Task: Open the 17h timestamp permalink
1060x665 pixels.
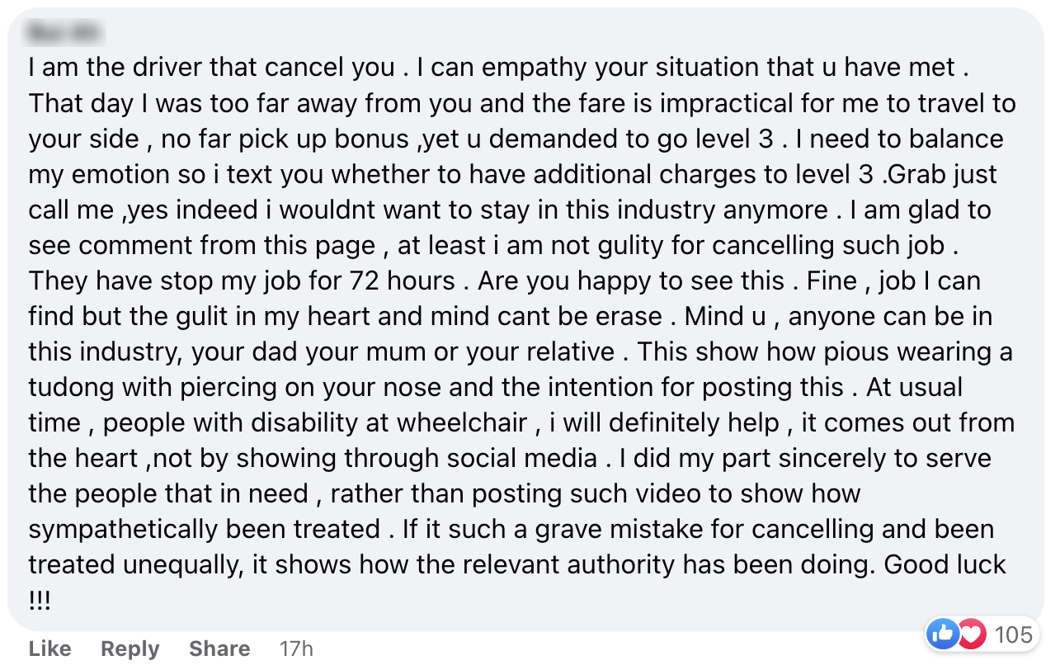Action: pyautogui.click(x=296, y=648)
